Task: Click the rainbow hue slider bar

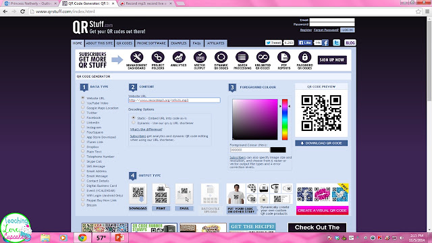Action: click(x=285, y=119)
